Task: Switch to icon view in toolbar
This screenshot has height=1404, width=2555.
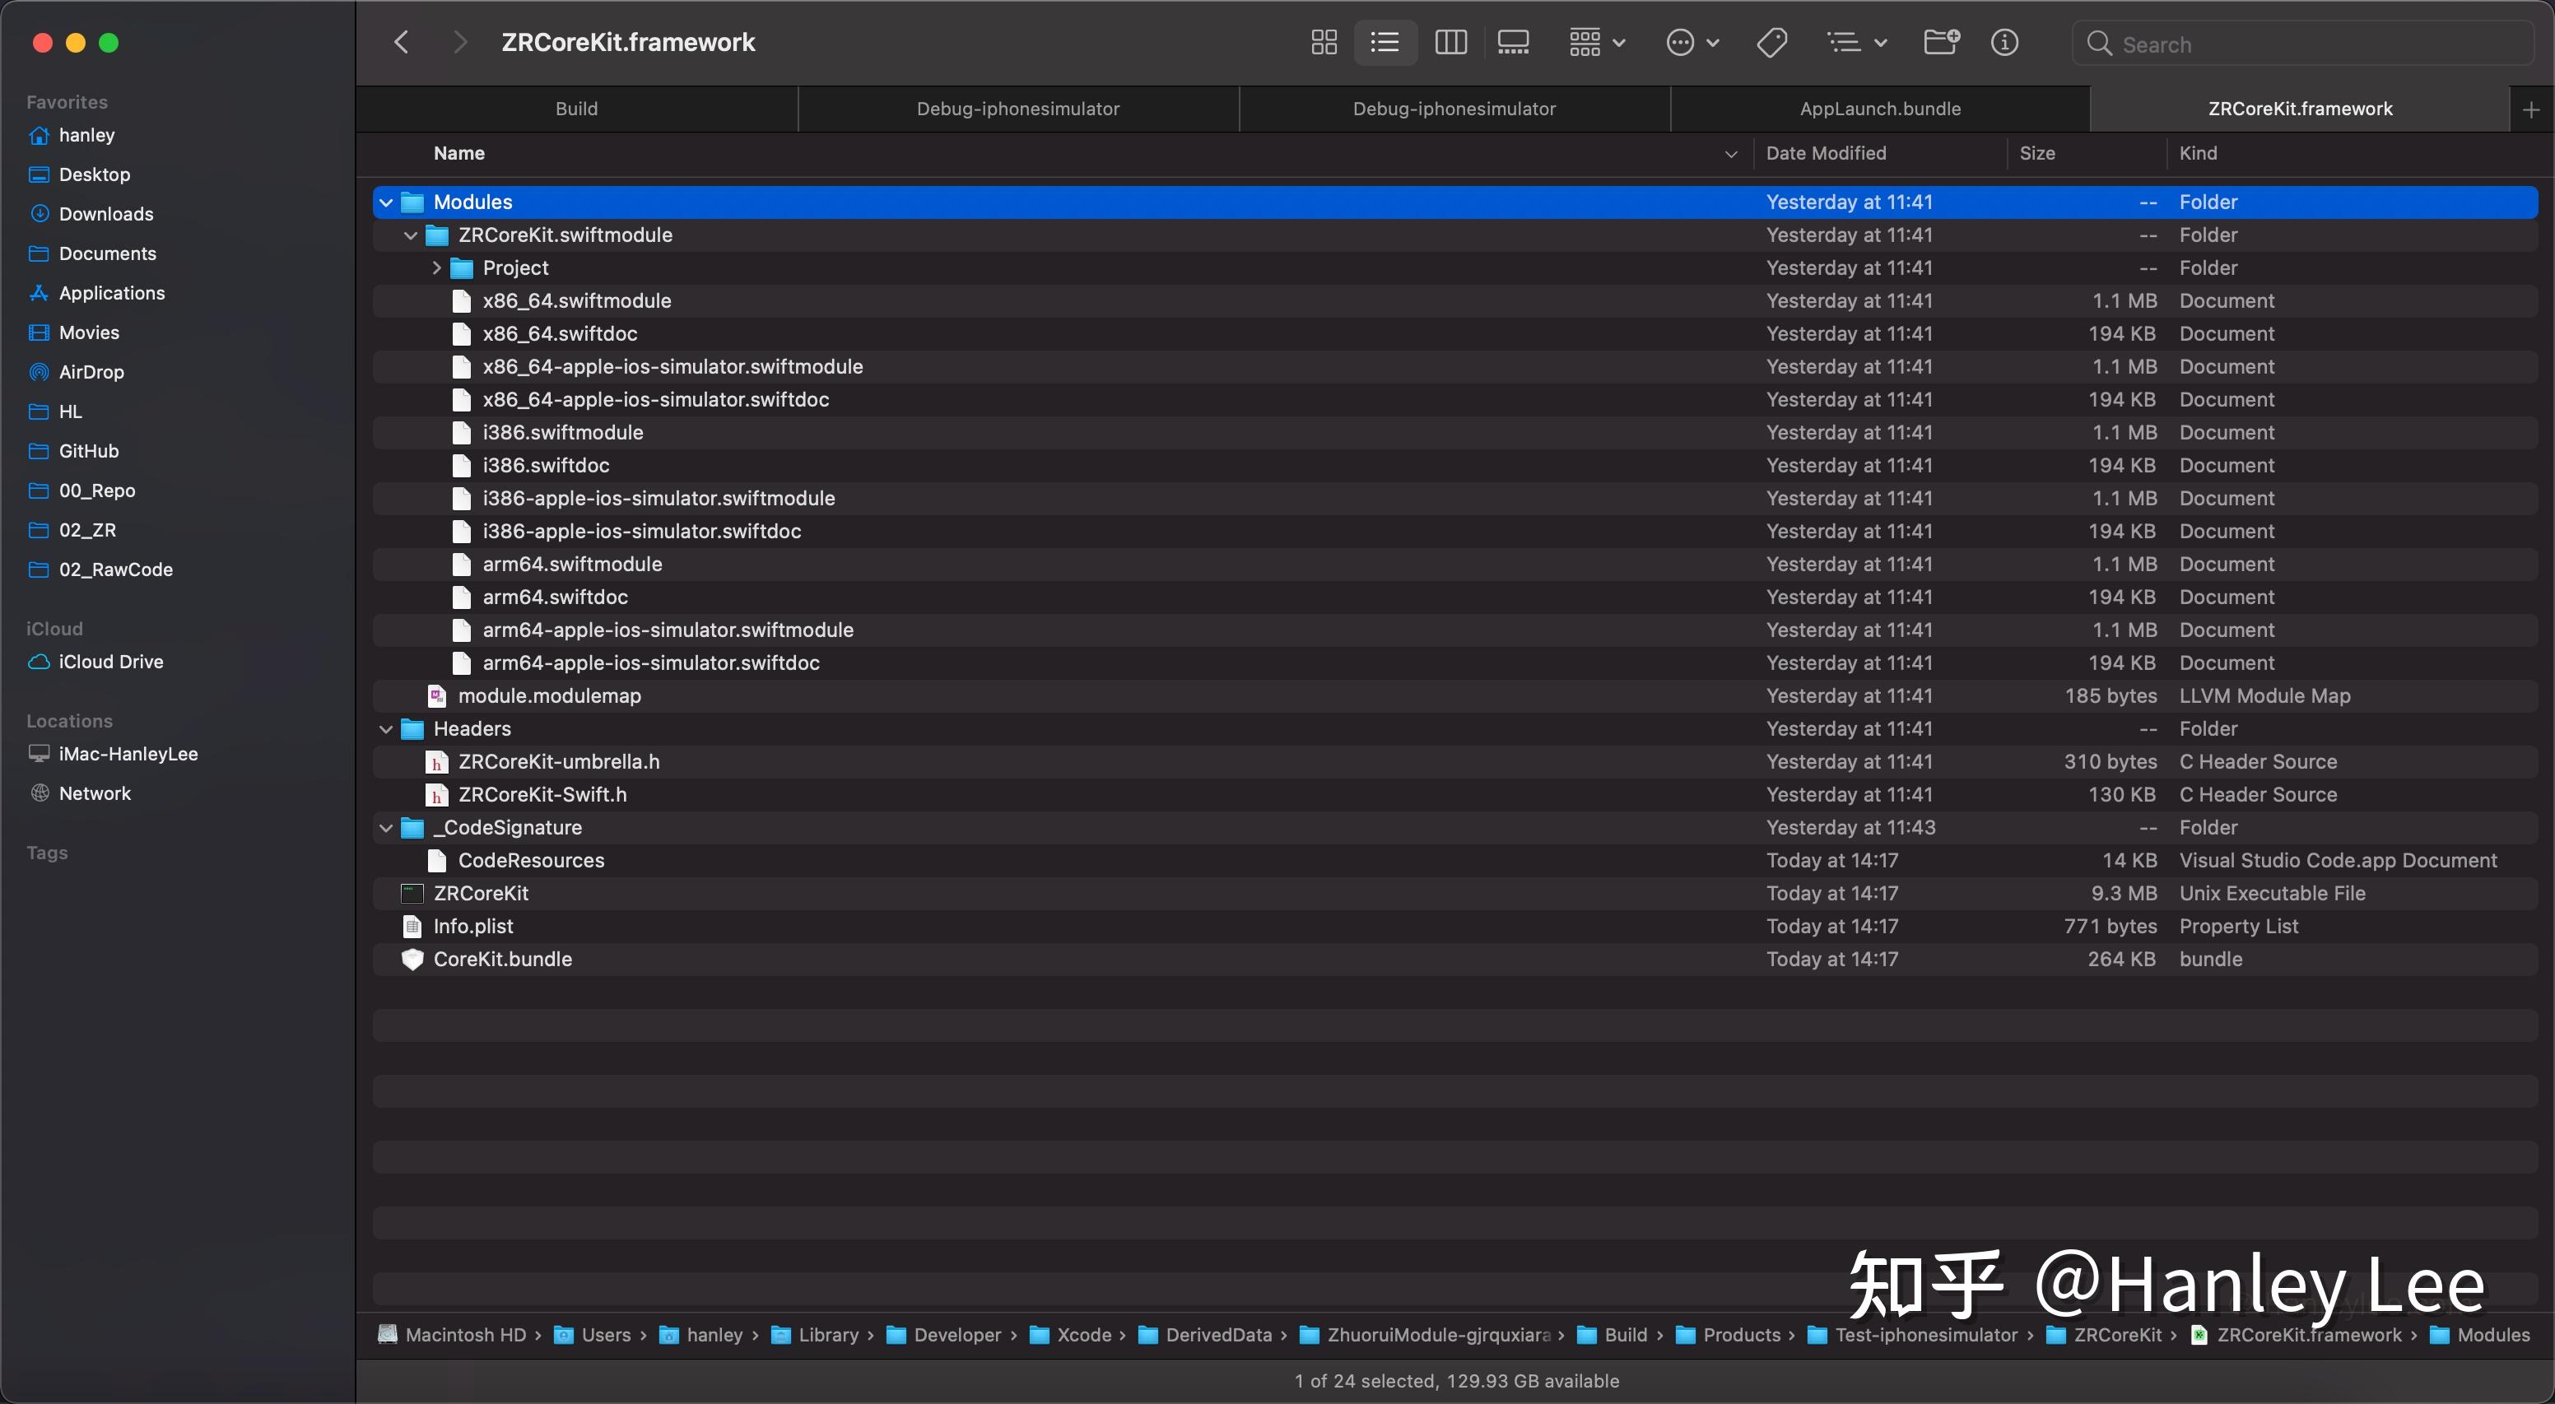Action: click(1323, 43)
